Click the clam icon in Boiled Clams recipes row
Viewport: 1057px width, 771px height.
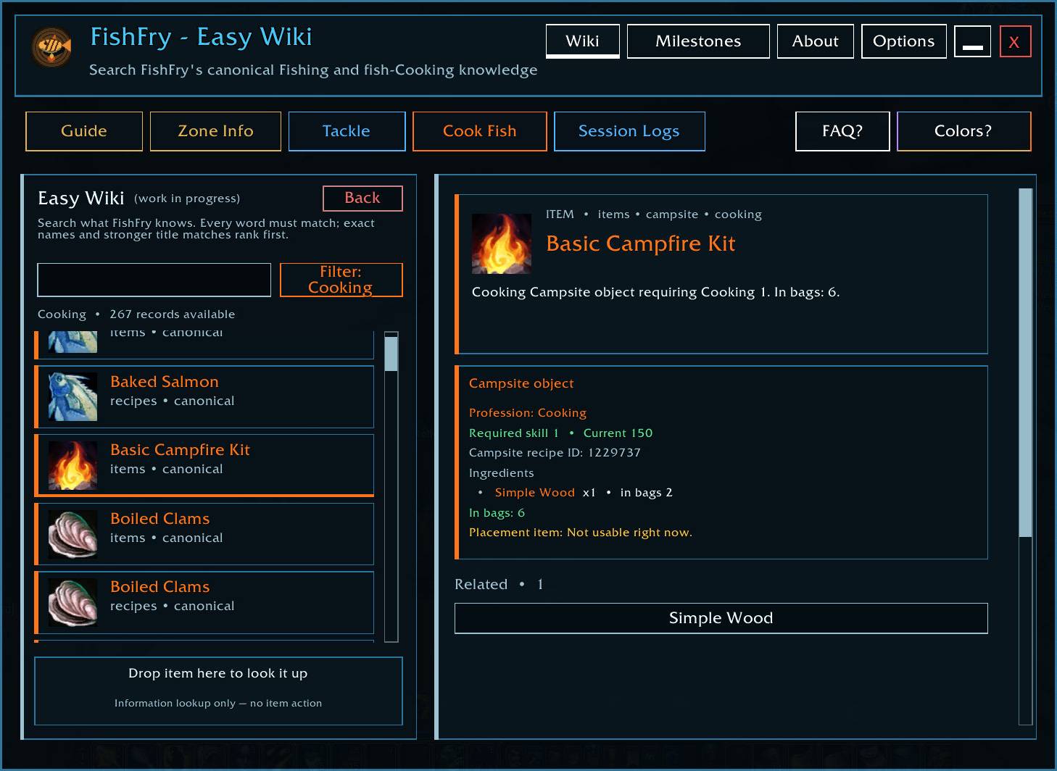[x=72, y=602]
